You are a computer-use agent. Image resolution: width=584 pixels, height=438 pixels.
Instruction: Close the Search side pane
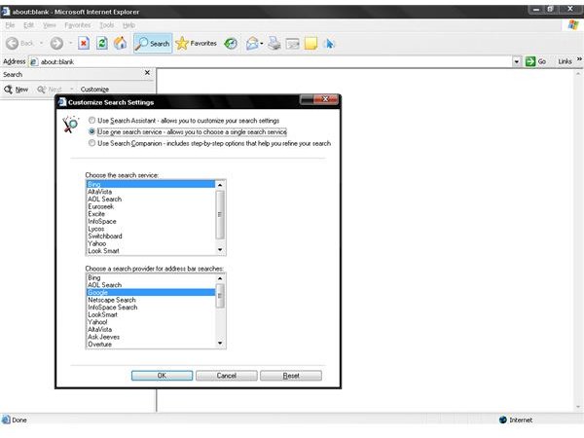(147, 73)
